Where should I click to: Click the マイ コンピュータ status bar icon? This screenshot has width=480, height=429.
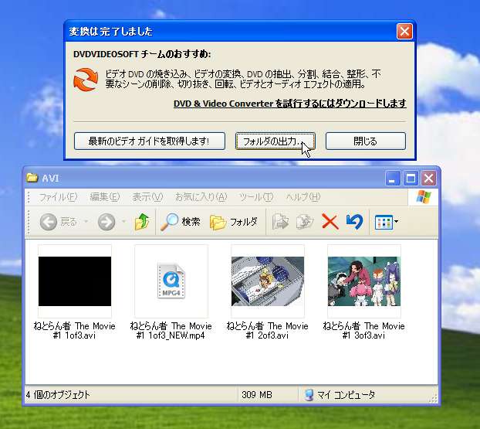pos(309,395)
